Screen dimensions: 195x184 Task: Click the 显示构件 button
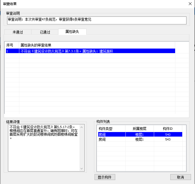coord(105,177)
